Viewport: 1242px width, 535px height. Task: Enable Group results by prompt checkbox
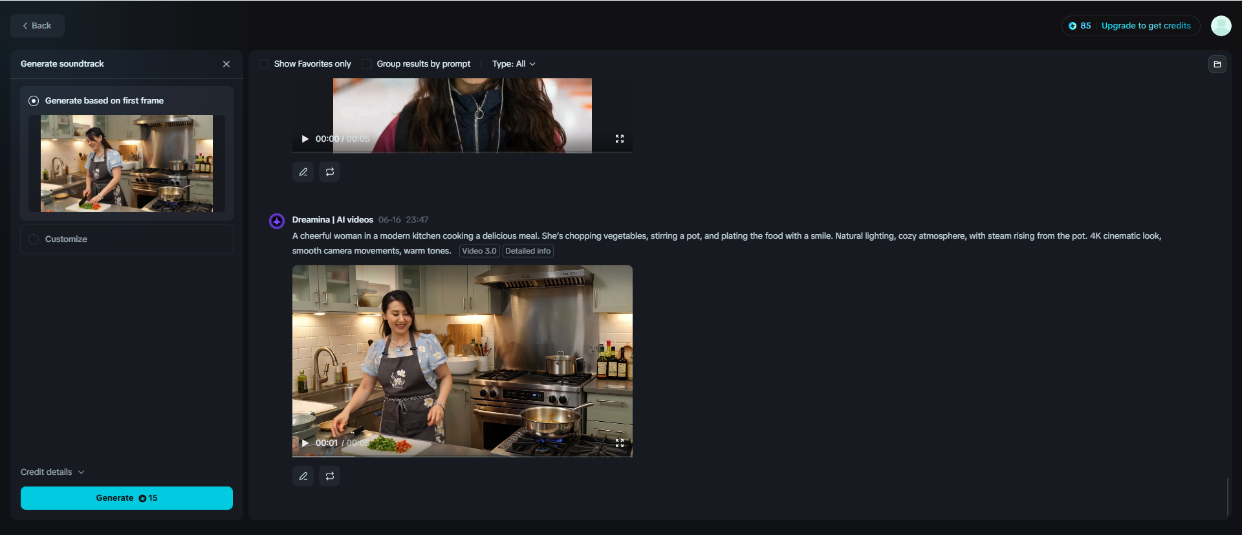click(x=367, y=64)
